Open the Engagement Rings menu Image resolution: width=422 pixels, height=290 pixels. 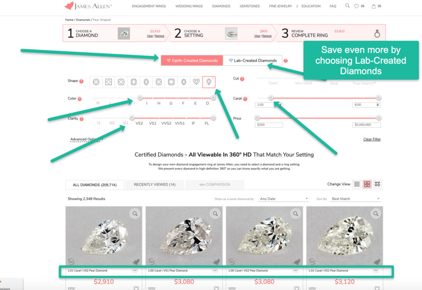(149, 6)
